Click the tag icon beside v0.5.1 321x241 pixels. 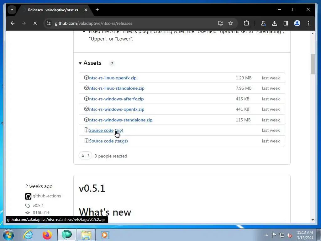(28, 206)
